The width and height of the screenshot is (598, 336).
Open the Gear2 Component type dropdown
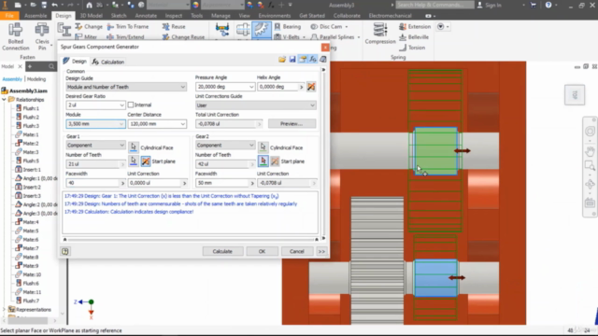point(225,146)
